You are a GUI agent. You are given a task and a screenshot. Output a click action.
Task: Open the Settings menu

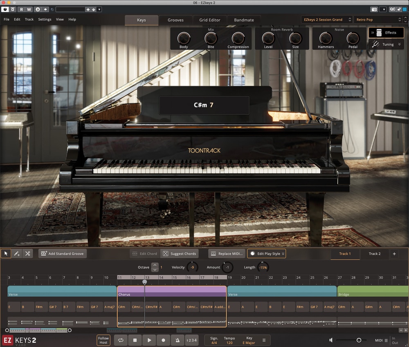(45, 19)
